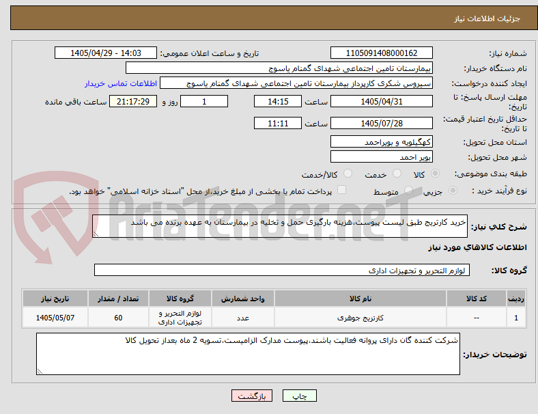Click the need number field 1105091408000162

[381, 53]
